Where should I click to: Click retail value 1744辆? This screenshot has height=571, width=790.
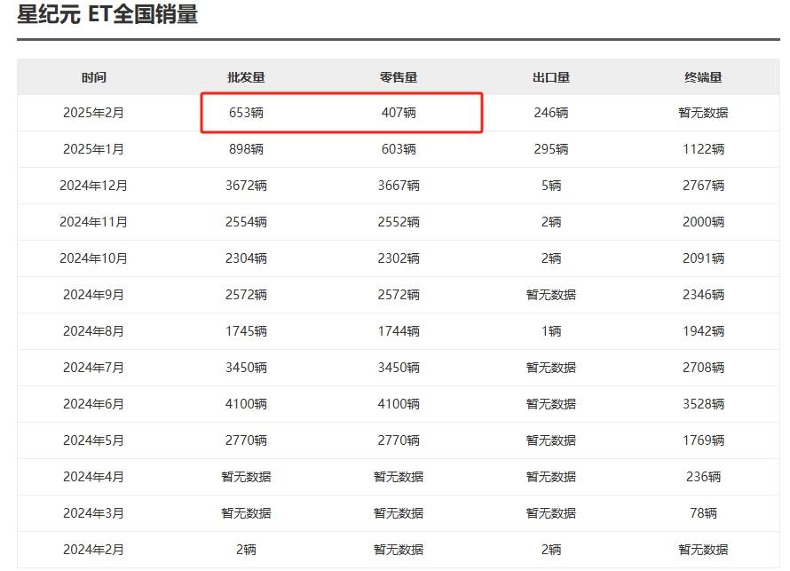point(399,331)
